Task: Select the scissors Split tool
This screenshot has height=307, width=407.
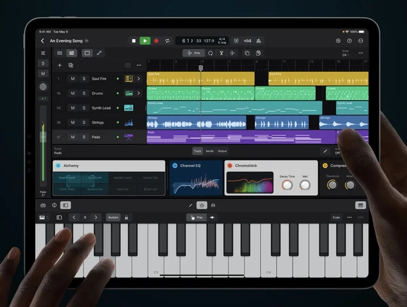Action: click(x=222, y=53)
